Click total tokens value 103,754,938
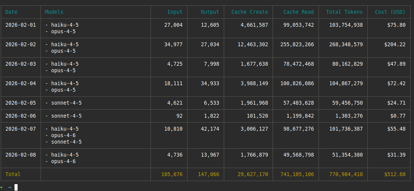This screenshot has width=414, height=191. coord(346,25)
